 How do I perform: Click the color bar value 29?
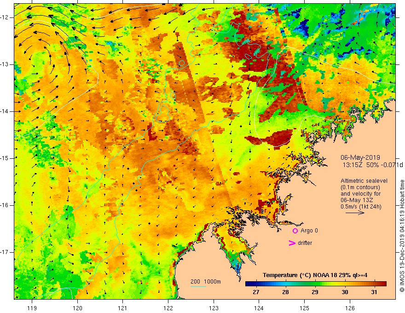(315, 292)
